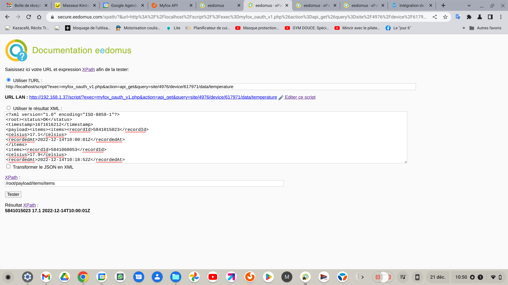The width and height of the screenshot is (508, 285).
Task: Go to the home page icon
Action: click(39, 17)
